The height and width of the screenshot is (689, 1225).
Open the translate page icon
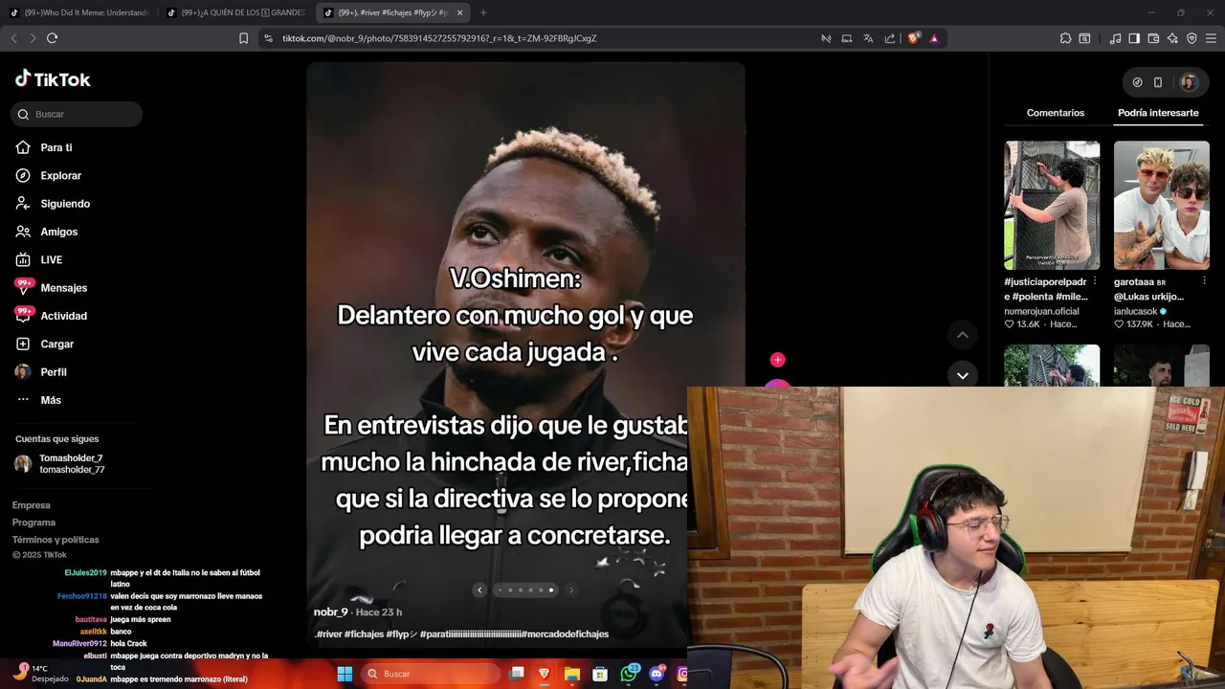click(x=868, y=38)
